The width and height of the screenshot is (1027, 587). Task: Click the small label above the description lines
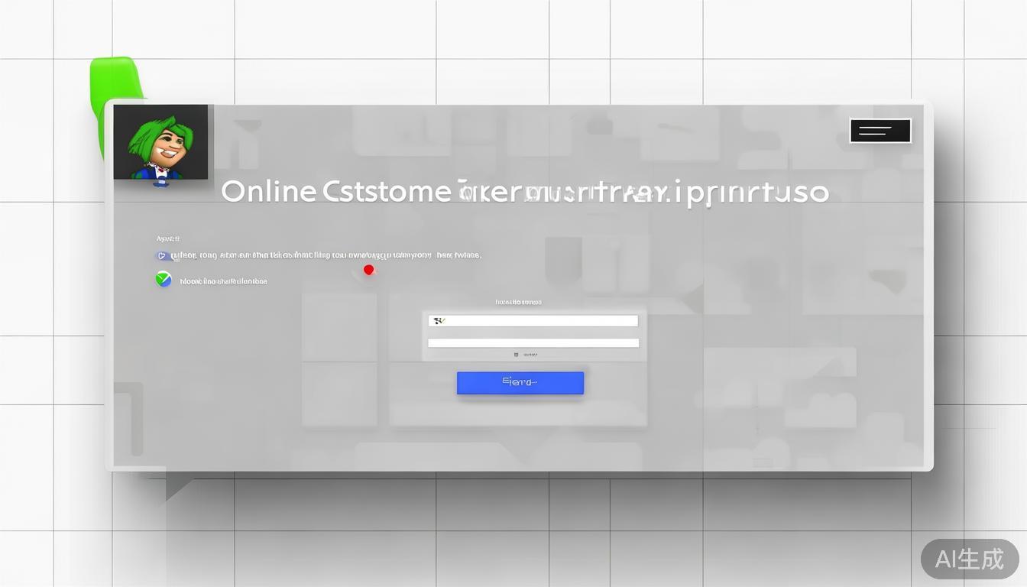coord(167,238)
